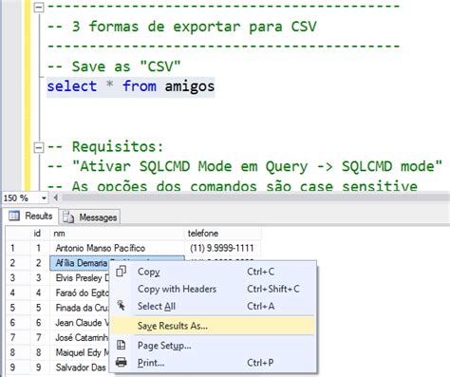Select the José Catarinh name cell
Viewport: 450px width, 377px height.
tap(80, 337)
